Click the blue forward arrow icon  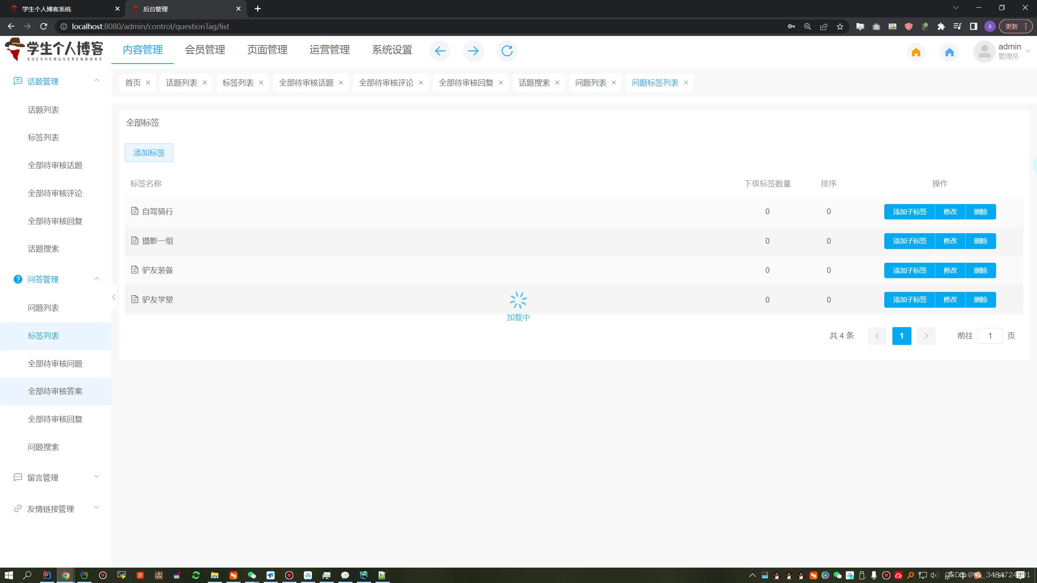[473, 51]
